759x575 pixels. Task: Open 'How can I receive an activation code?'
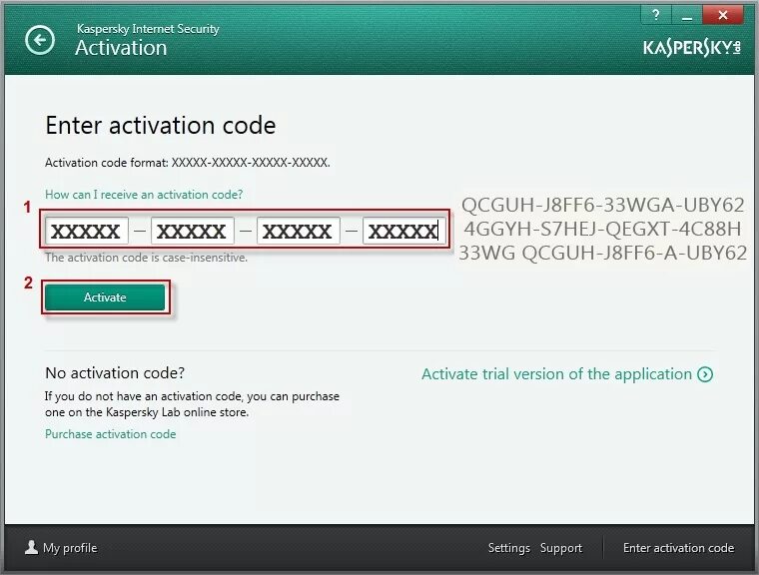[x=144, y=195]
